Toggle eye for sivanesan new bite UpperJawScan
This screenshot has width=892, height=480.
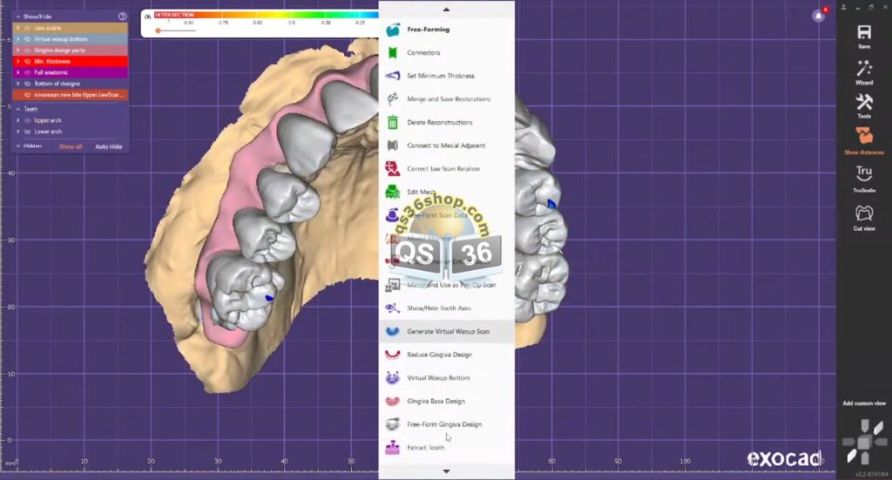27,95
